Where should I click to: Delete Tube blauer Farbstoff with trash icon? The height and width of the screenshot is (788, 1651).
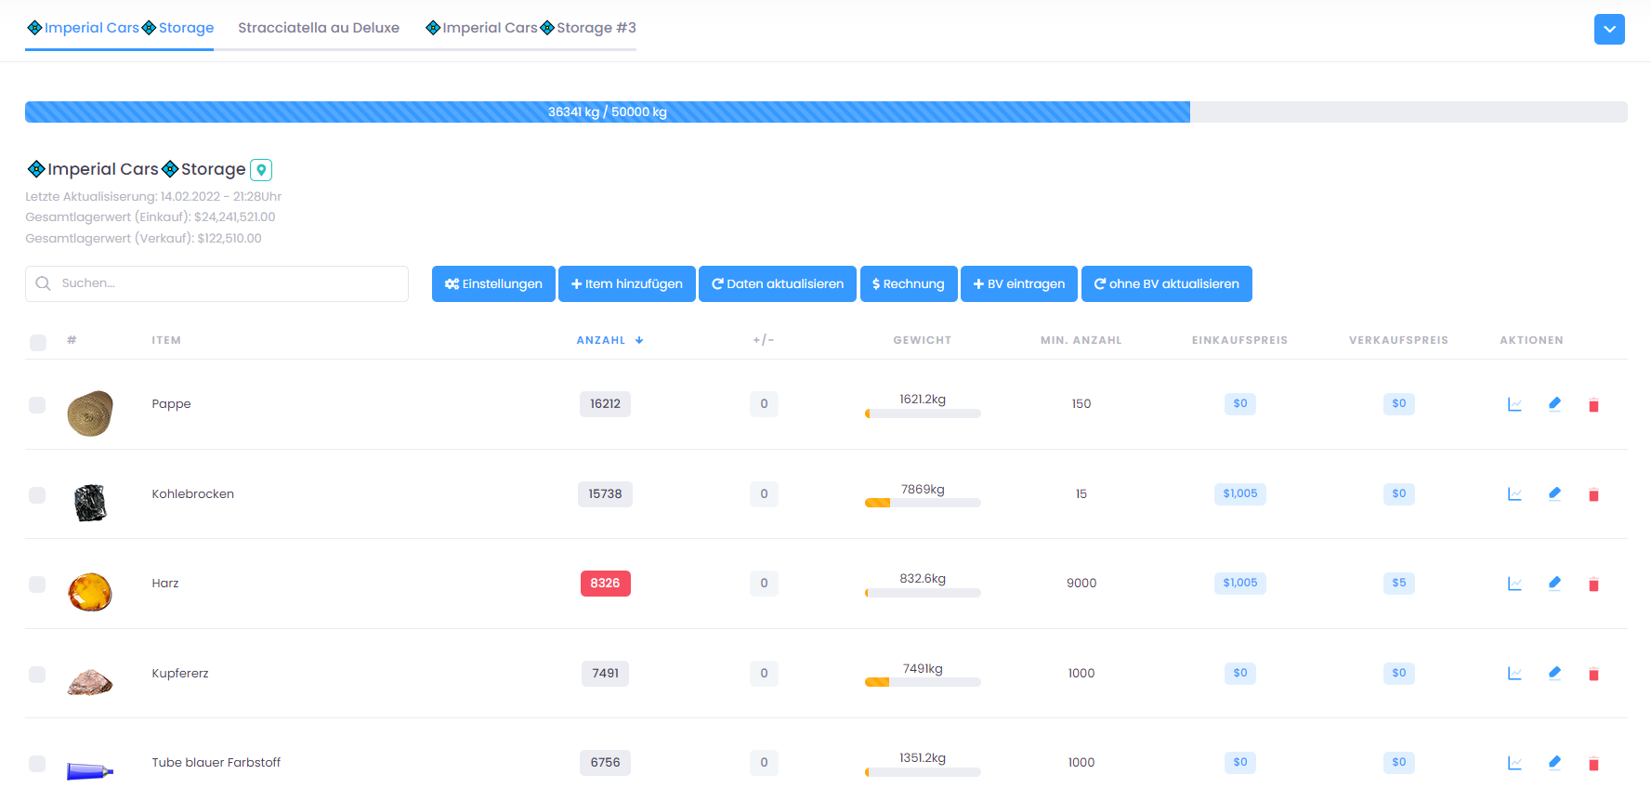pos(1593,764)
